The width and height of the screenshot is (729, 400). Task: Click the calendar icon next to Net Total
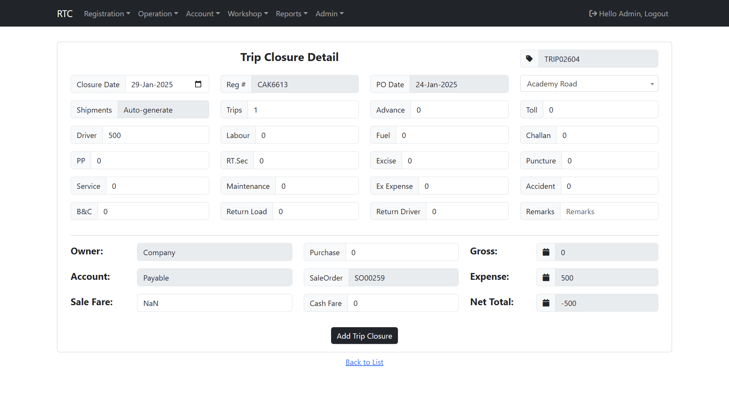pos(546,303)
